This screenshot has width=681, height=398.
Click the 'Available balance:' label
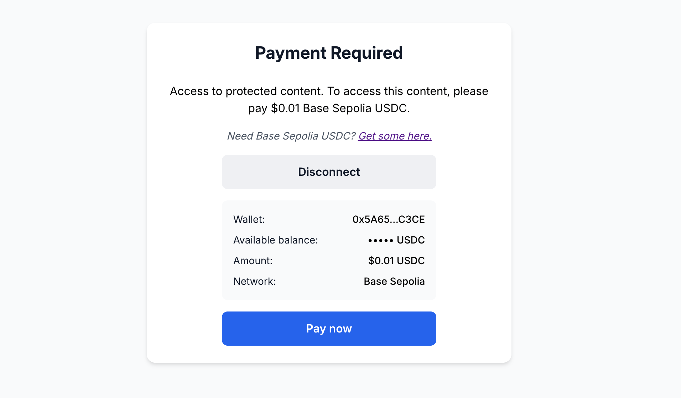275,240
